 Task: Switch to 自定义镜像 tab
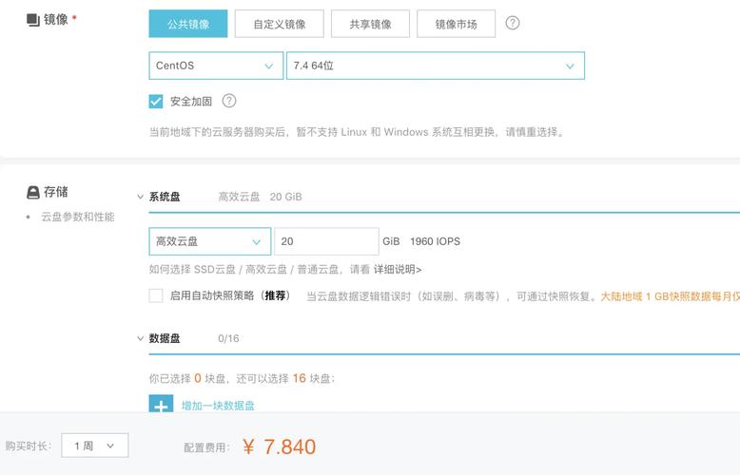[280, 24]
